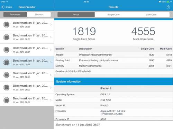Click chip icon of 08:04 benchmark

[x=7, y=75]
